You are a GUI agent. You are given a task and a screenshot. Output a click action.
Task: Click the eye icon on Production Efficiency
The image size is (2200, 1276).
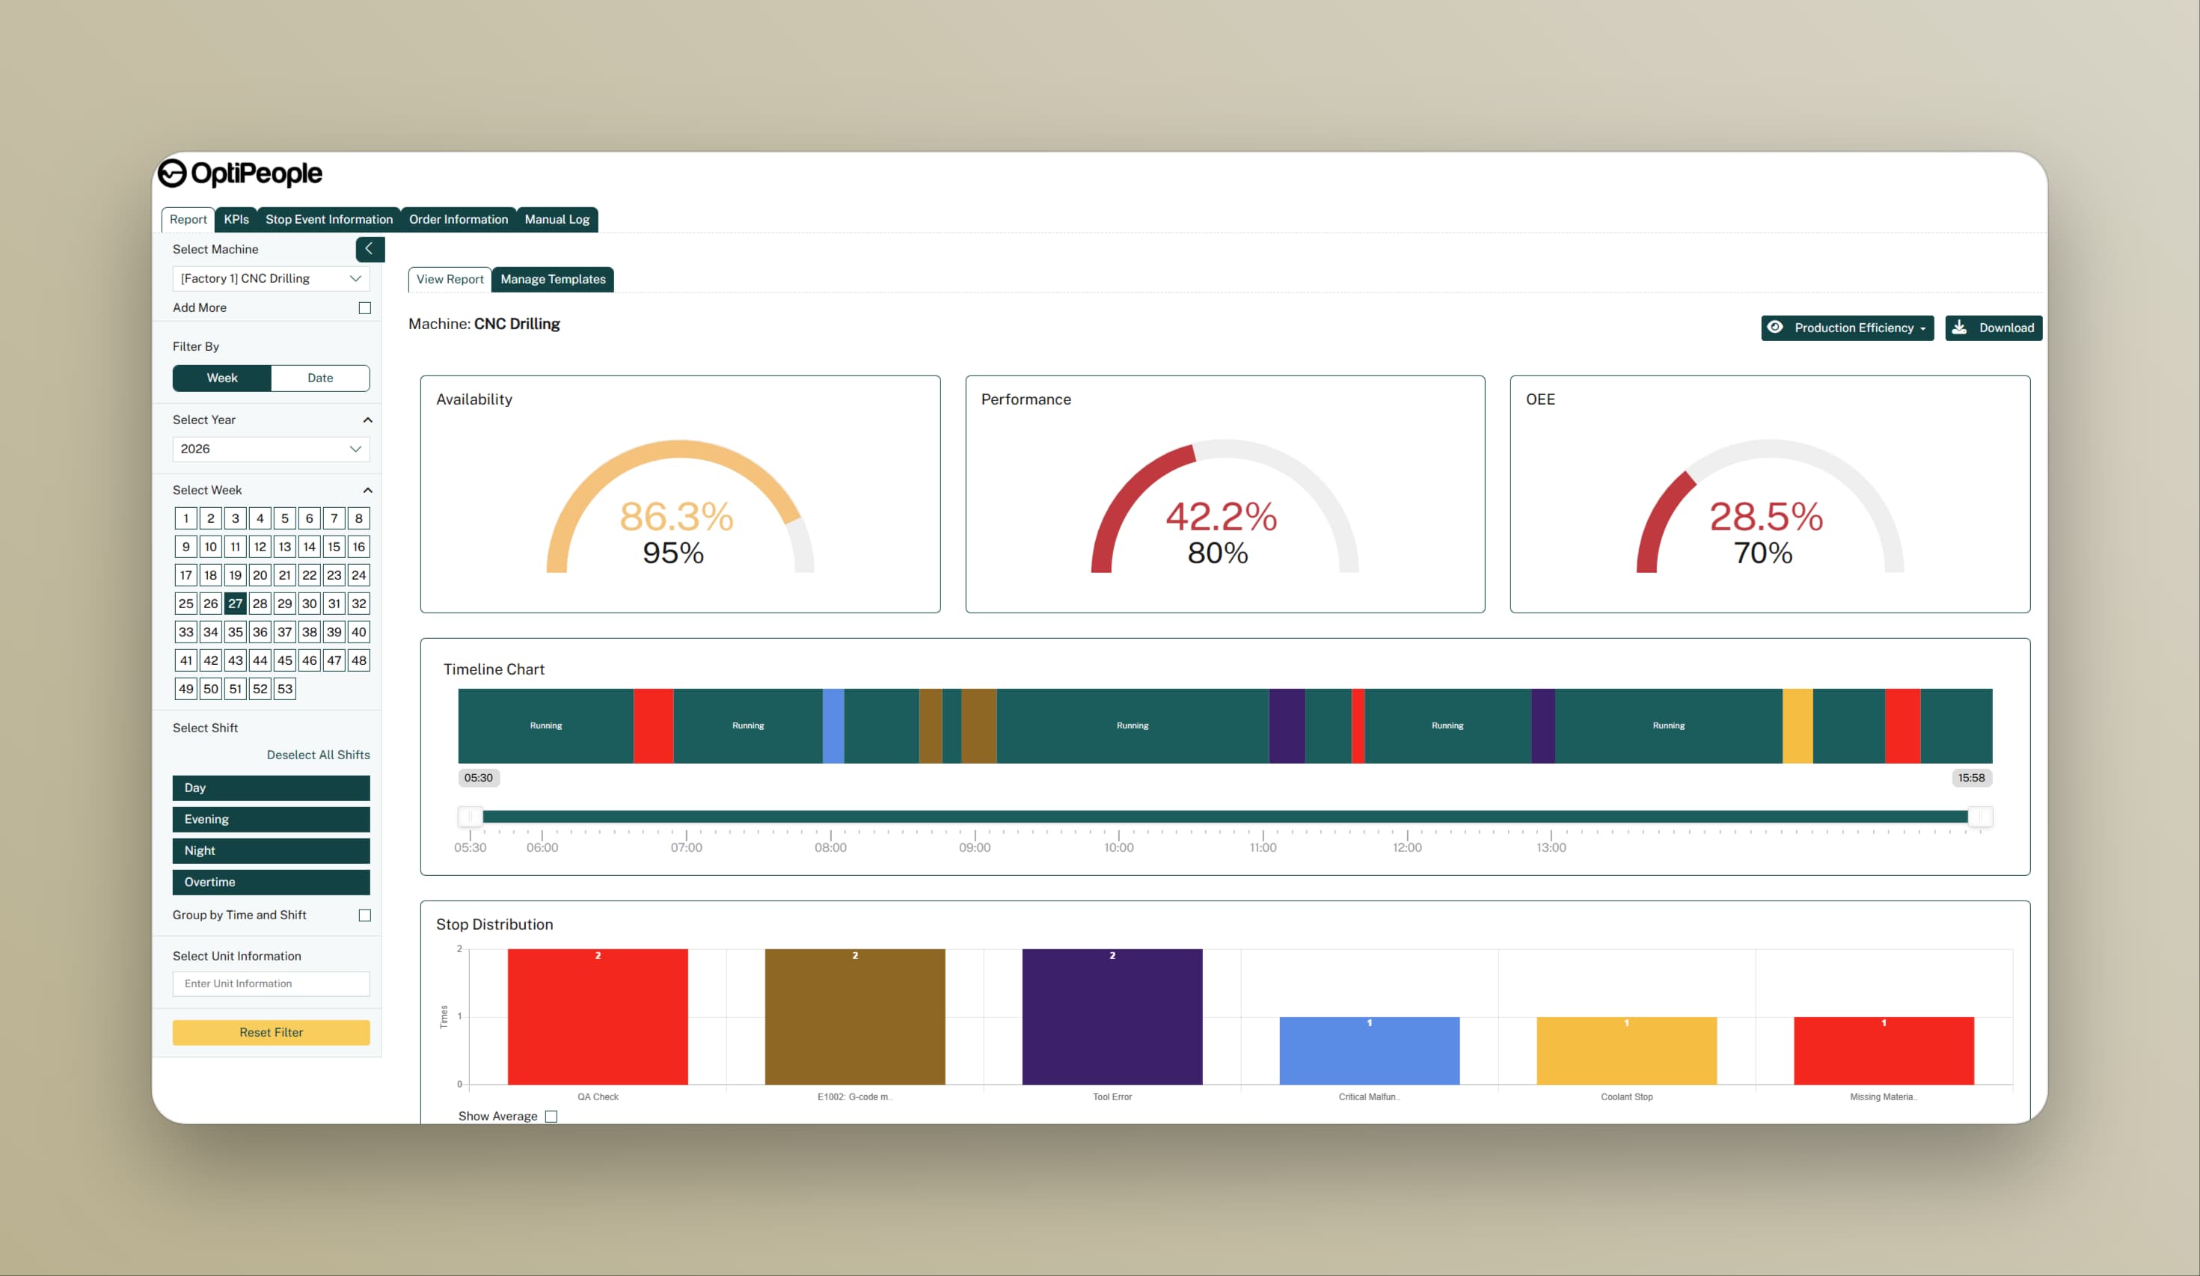point(1774,328)
